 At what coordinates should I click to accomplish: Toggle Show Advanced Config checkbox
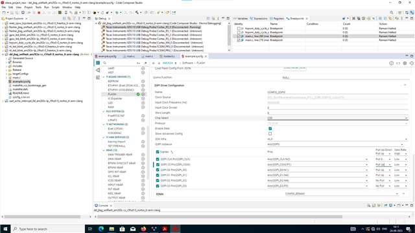[x=270, y=134]
